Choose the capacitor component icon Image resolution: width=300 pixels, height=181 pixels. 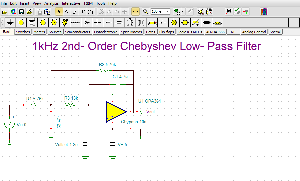click(97, 23)
